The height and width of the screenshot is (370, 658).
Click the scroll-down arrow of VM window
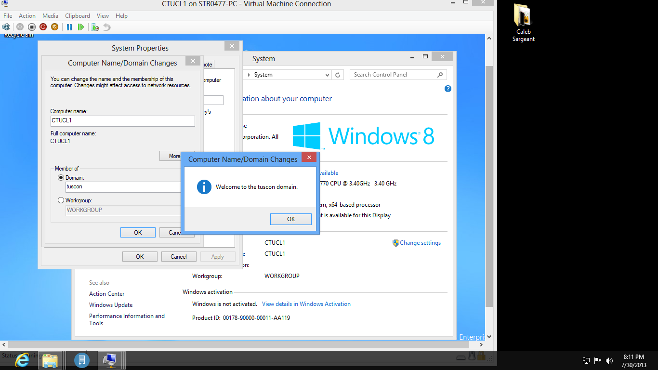(489, 337)
